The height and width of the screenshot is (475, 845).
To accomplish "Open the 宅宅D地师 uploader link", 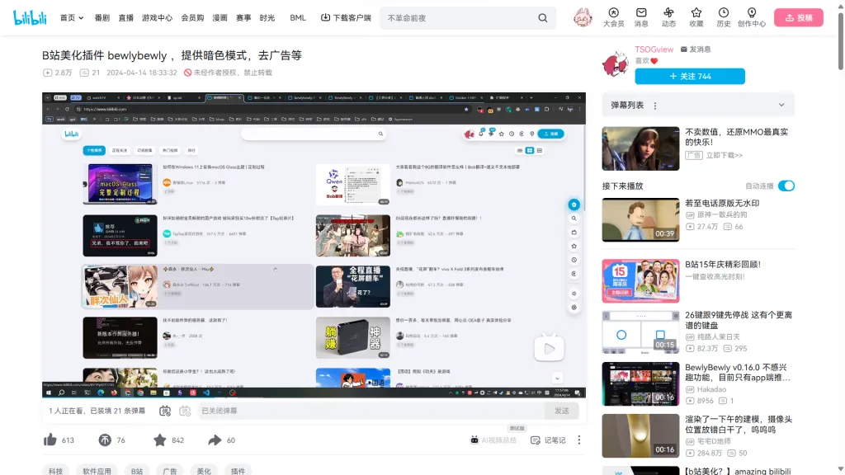I will click(714, 441).
